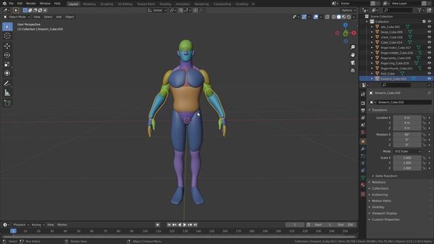
Task: Select finger.index_Cube.017 in outliner
Action: (x=395, y=47)
